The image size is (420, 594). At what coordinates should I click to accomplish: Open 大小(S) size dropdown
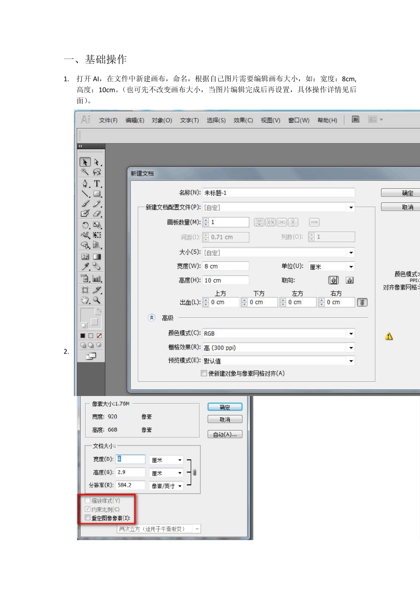(x=279, y=253)
